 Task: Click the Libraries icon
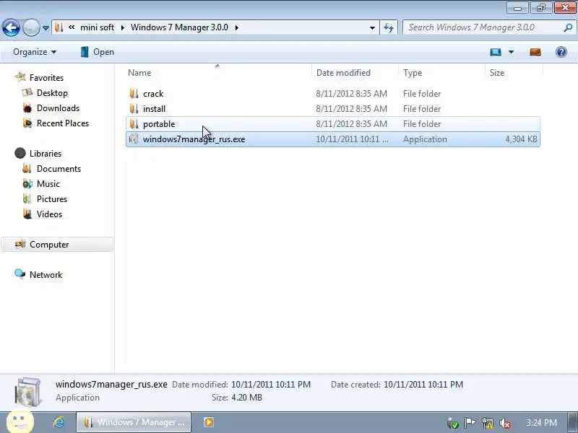click(20, 153)
